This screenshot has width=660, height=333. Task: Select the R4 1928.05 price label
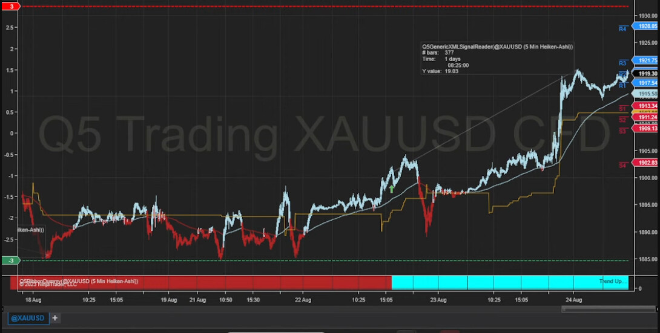point(646,27)
